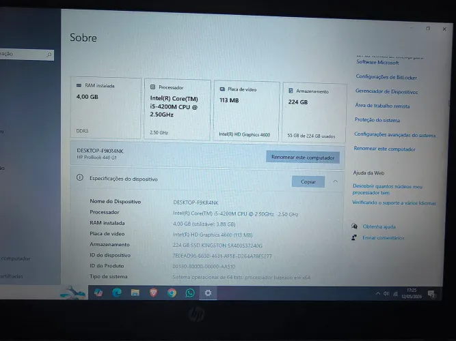Click the DDR3 label in RAM card
This screenshot has height=341, width=456.
82,131
